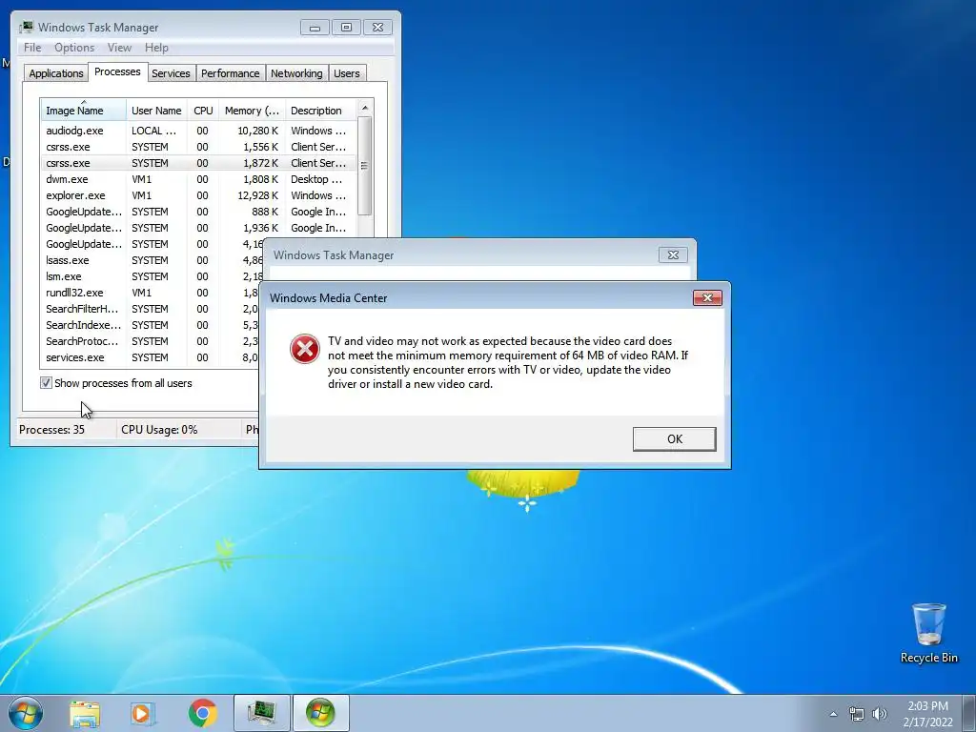Switch to the Applications tab

pyautogui.click(x=56, y=73)
